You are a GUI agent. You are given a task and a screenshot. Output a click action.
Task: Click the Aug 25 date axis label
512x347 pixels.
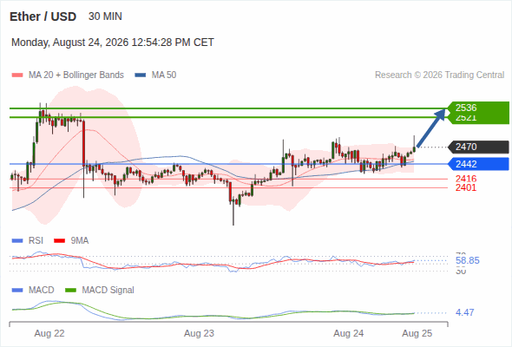click(417, 333)
